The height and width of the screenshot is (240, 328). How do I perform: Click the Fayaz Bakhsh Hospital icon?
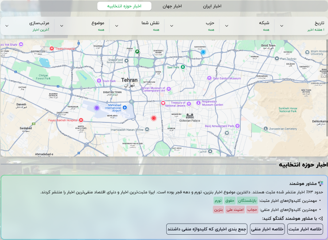tap(81, 120)
